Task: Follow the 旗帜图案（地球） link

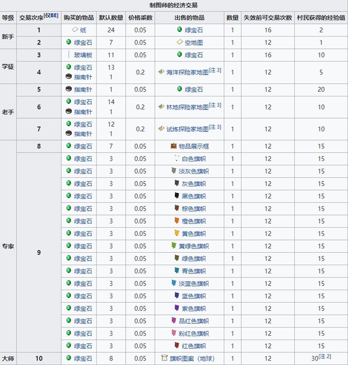Action: tap(192, 358)
